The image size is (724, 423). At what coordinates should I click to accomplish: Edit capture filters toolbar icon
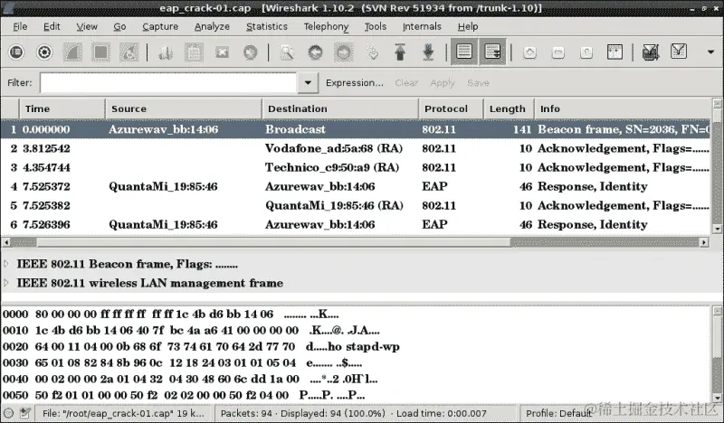[x=651, y=52]
